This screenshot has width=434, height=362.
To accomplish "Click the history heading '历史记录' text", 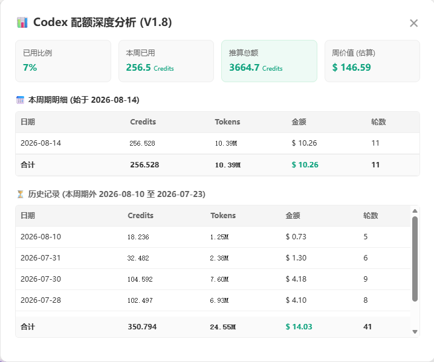I will coord(44,194).
